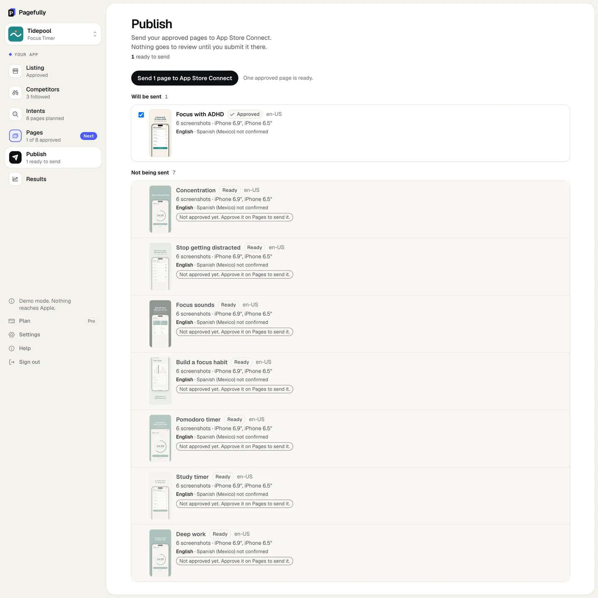598x598 pixels.
Task: Open the Competitors binoculars icon
Action: 15,93
